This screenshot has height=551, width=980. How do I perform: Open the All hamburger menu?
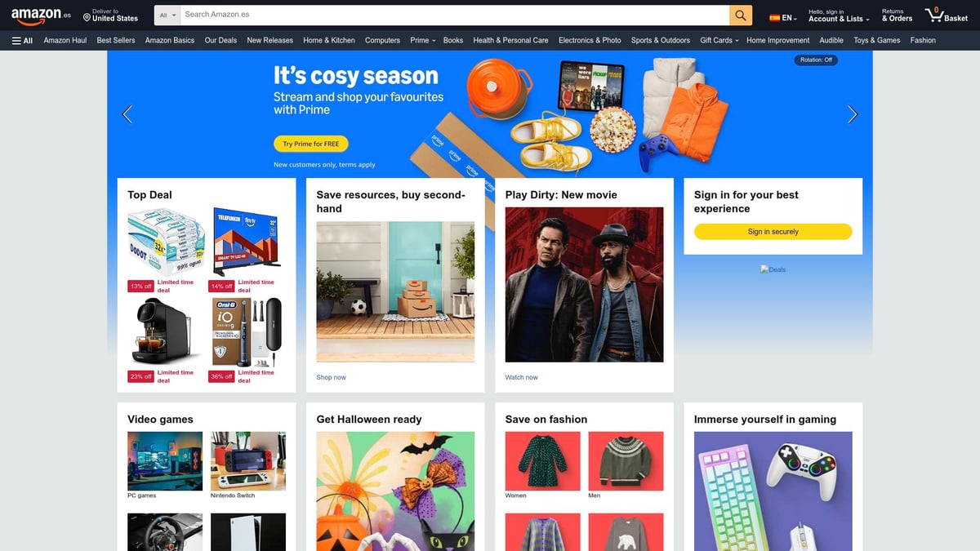[23, 40]
